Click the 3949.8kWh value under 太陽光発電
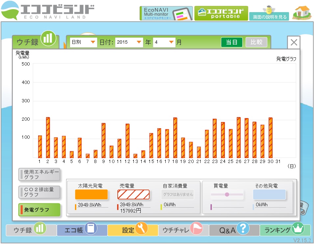314x244 pixels. [89, 205]
